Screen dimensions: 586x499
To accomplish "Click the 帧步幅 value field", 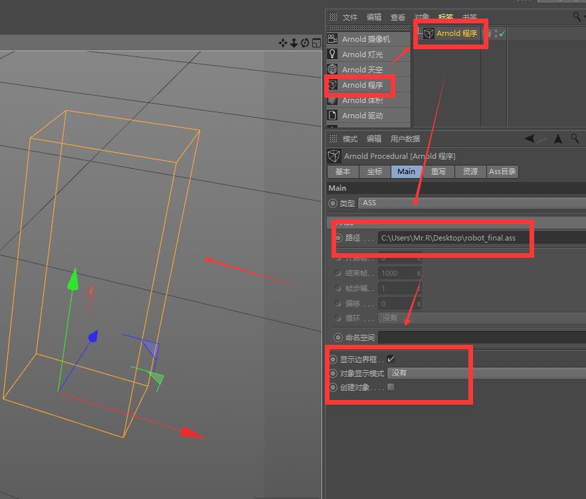I will (x=397, y=288).
